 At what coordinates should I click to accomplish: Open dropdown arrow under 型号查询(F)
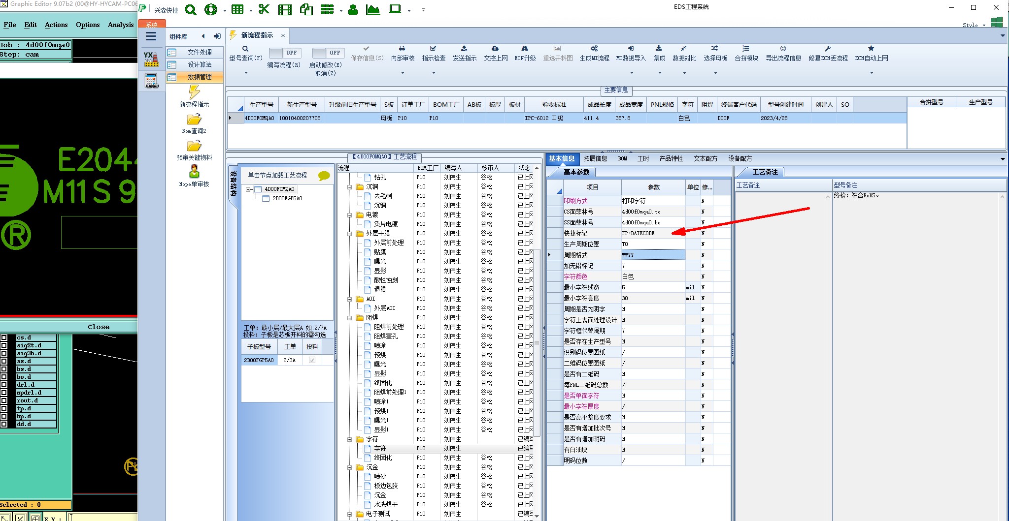[246, 73]
